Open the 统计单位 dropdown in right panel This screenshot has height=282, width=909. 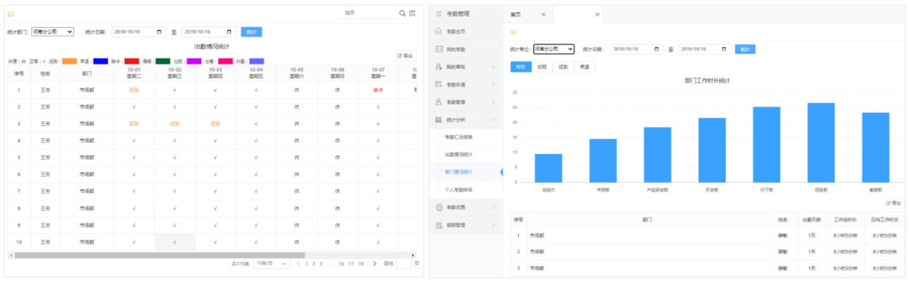[x=553, y=49]
